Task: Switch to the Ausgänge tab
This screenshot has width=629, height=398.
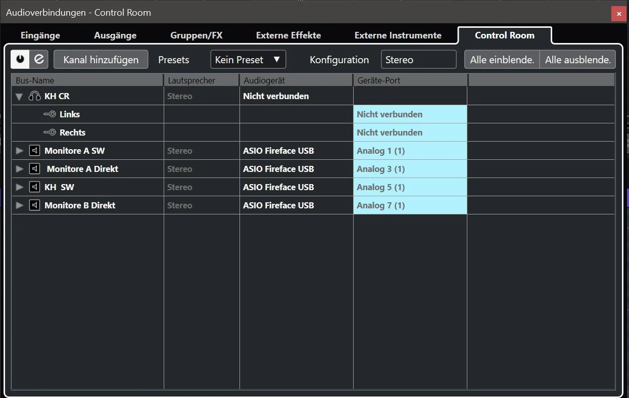Action: [115, 35]
